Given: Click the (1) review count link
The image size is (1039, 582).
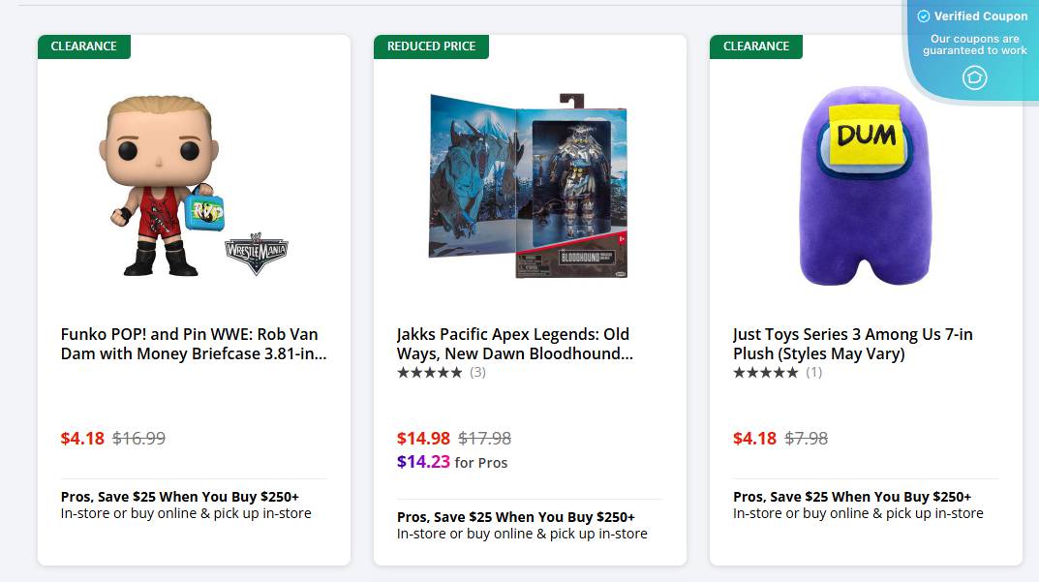Looking at the screenshot, I should (813, 372).
